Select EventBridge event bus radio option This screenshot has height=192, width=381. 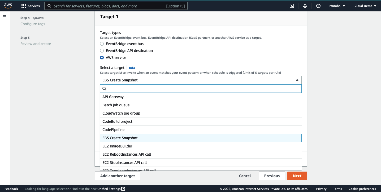tap(102, 44)
